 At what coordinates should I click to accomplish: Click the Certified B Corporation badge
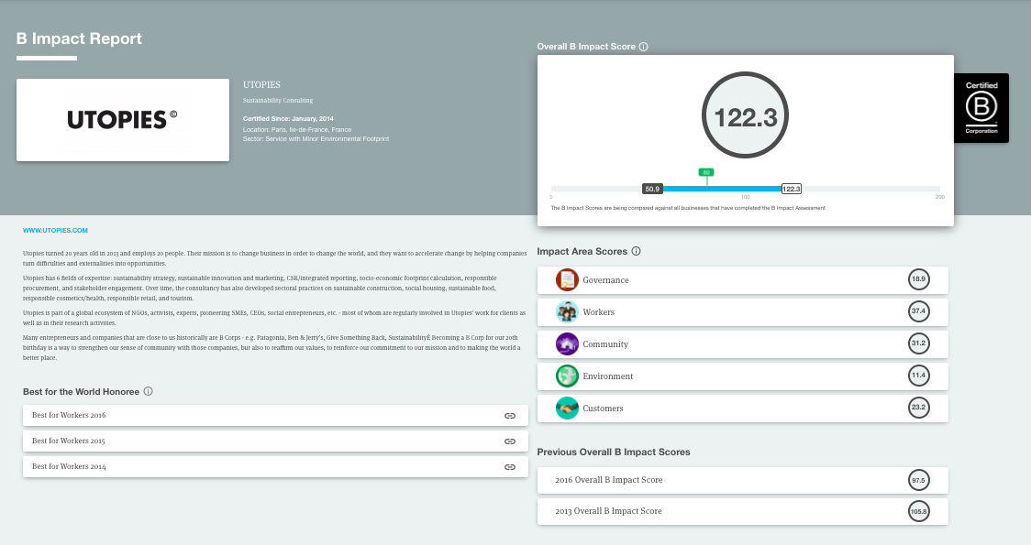(x=981, y=108)
